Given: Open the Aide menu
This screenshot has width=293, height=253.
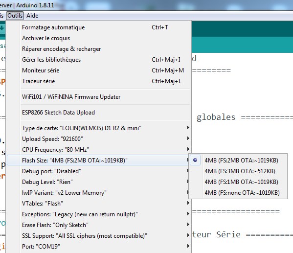Looking at the screenshot, I should click(x=32, y=16).
